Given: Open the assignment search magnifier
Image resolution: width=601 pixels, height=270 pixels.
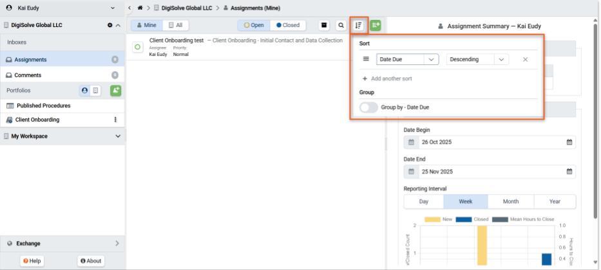Looking at the screenshot, I should pos(341,25).
